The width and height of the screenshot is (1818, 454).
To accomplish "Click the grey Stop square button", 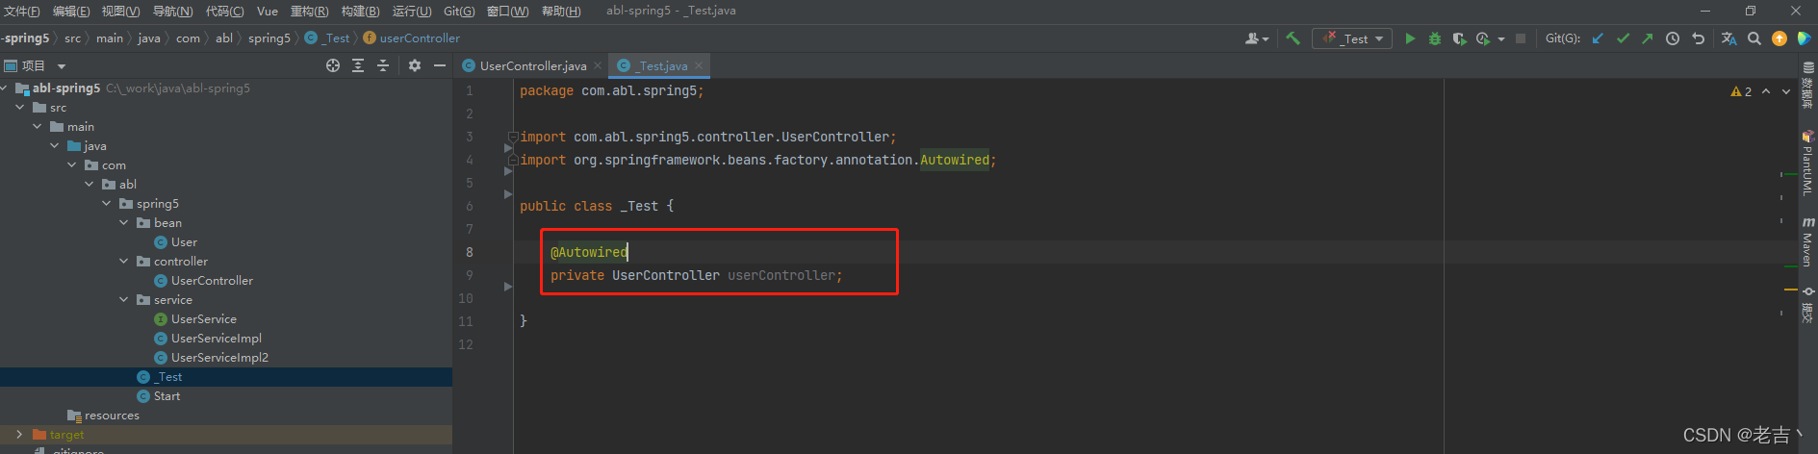I will (x=1521, y=38).
